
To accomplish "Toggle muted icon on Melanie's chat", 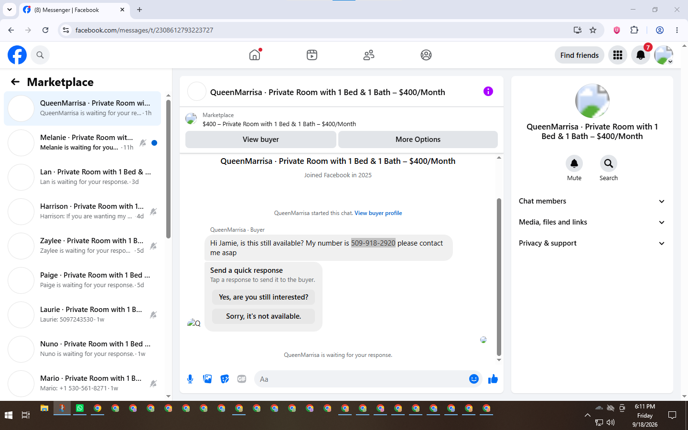I will pyautogui.click(x=143, y=143).
